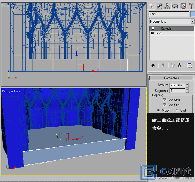Toggle the Cap End checkbox
Viewport: 195px width, 182px height.
pyautogui.click(x=164, y=105)
